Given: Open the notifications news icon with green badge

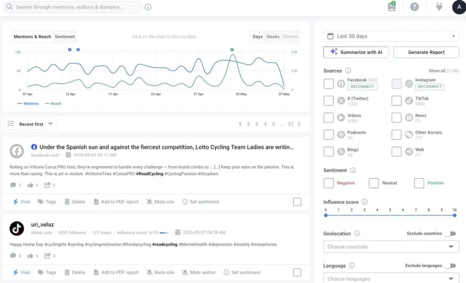Looking at the screenshot, I should pyautogui.click(x=392, y=6).
